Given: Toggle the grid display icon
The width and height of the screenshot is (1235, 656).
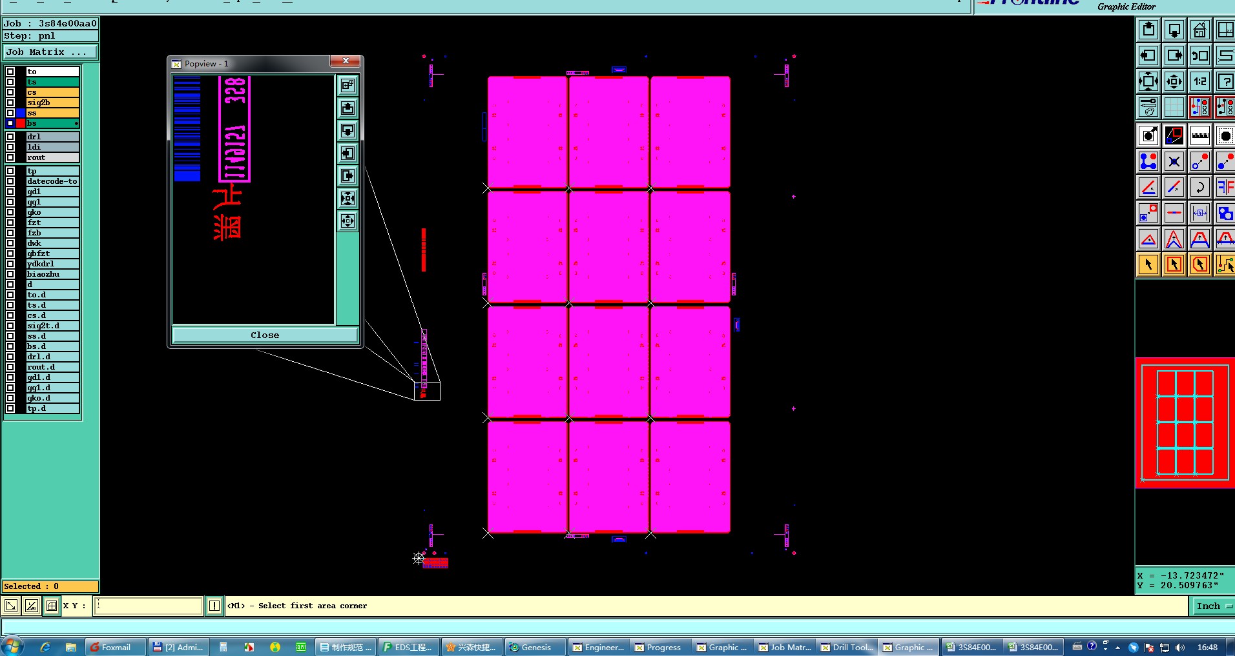Looking at the screenshot, I should click(x=1174, y=107).
